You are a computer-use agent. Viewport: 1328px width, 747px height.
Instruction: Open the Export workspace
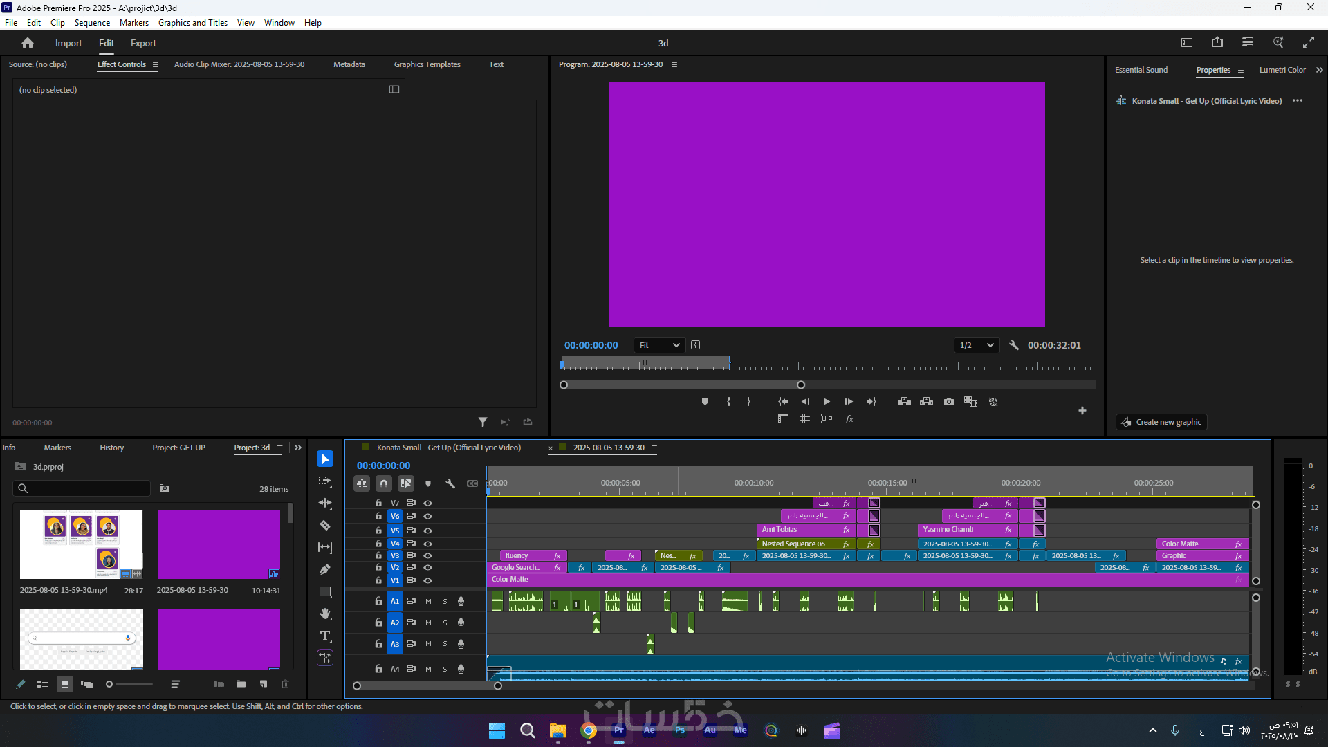(x=143, y=43)
